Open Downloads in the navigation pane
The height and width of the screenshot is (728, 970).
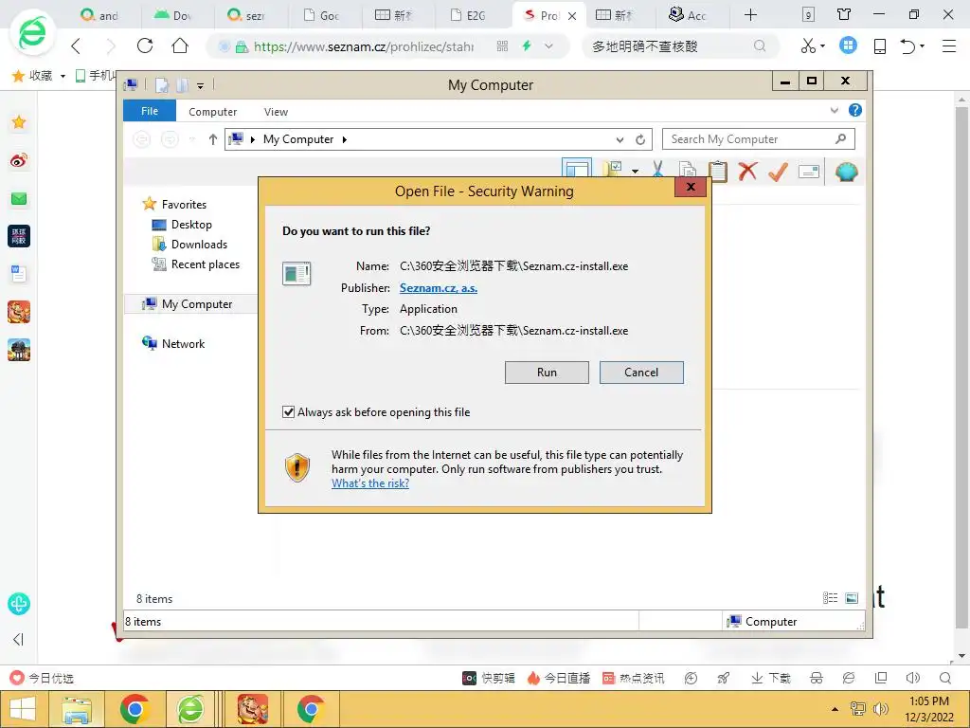(199, 245)
